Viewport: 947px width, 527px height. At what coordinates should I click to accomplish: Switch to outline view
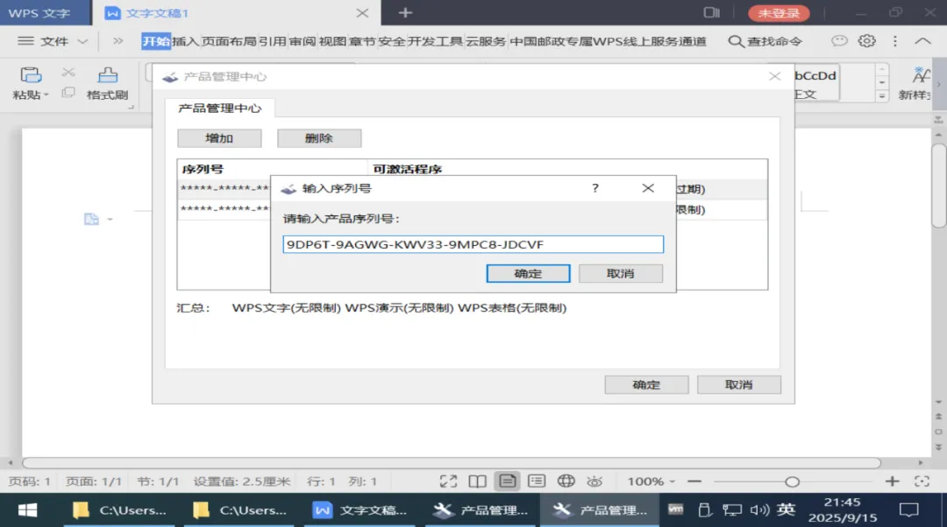pyautogui.click(x=537, y=481)
